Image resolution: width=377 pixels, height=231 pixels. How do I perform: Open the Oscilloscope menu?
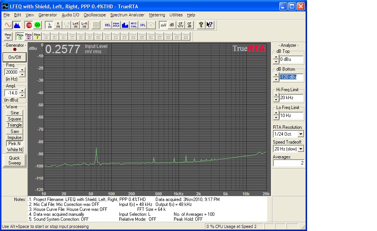(95, 15)
